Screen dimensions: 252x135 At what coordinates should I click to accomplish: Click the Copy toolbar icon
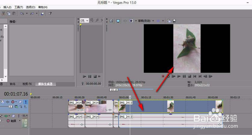click(9, 13)
